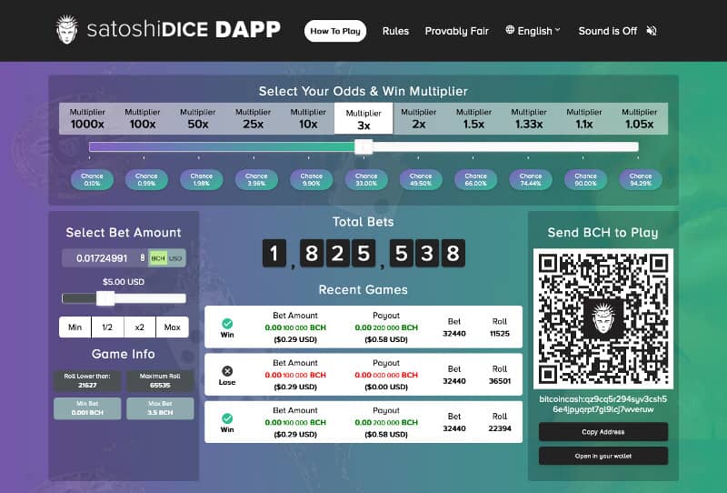This screenshot has height=493, width=727.
Task: Click the bitcoincash deposit address text
Action: (x=603, y=404)
